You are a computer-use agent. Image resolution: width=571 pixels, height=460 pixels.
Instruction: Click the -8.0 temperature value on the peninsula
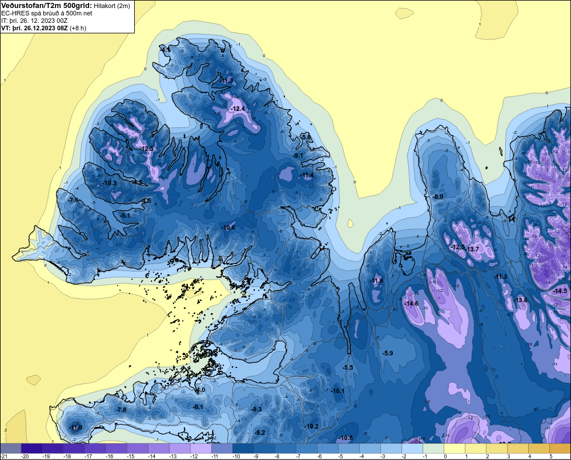click(438, 197)
